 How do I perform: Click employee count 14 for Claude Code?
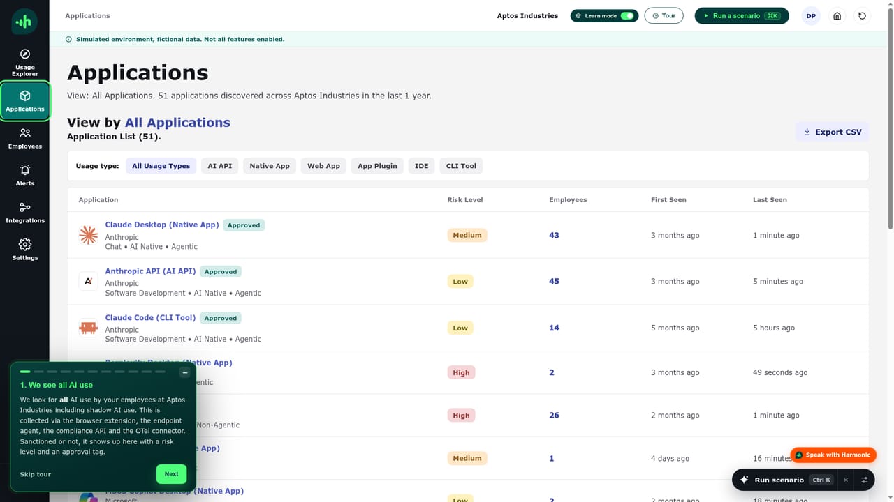coord(554,328)
